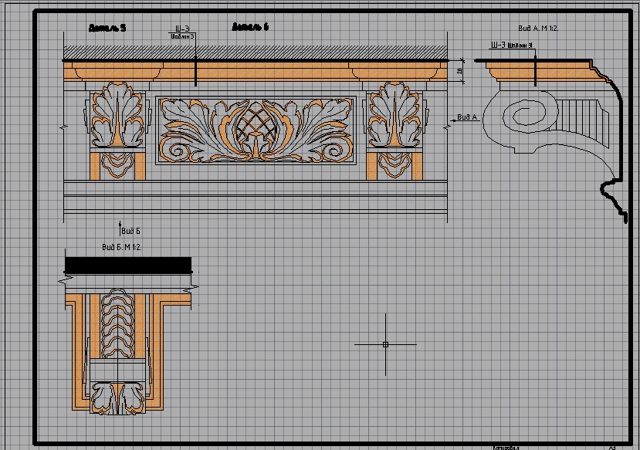The width and height of the screenshot is (640, 450).
Task: Click the fluted section in side view A
Action: (x=581, y=116)
